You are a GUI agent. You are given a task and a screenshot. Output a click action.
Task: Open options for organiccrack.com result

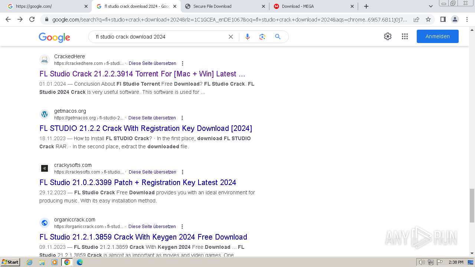pyautogui.click(x=182, y=227)
